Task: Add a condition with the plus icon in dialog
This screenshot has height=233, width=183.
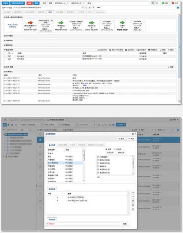Action: click(x=133, y=192)
